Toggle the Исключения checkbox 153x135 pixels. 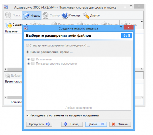click(33, 59)
